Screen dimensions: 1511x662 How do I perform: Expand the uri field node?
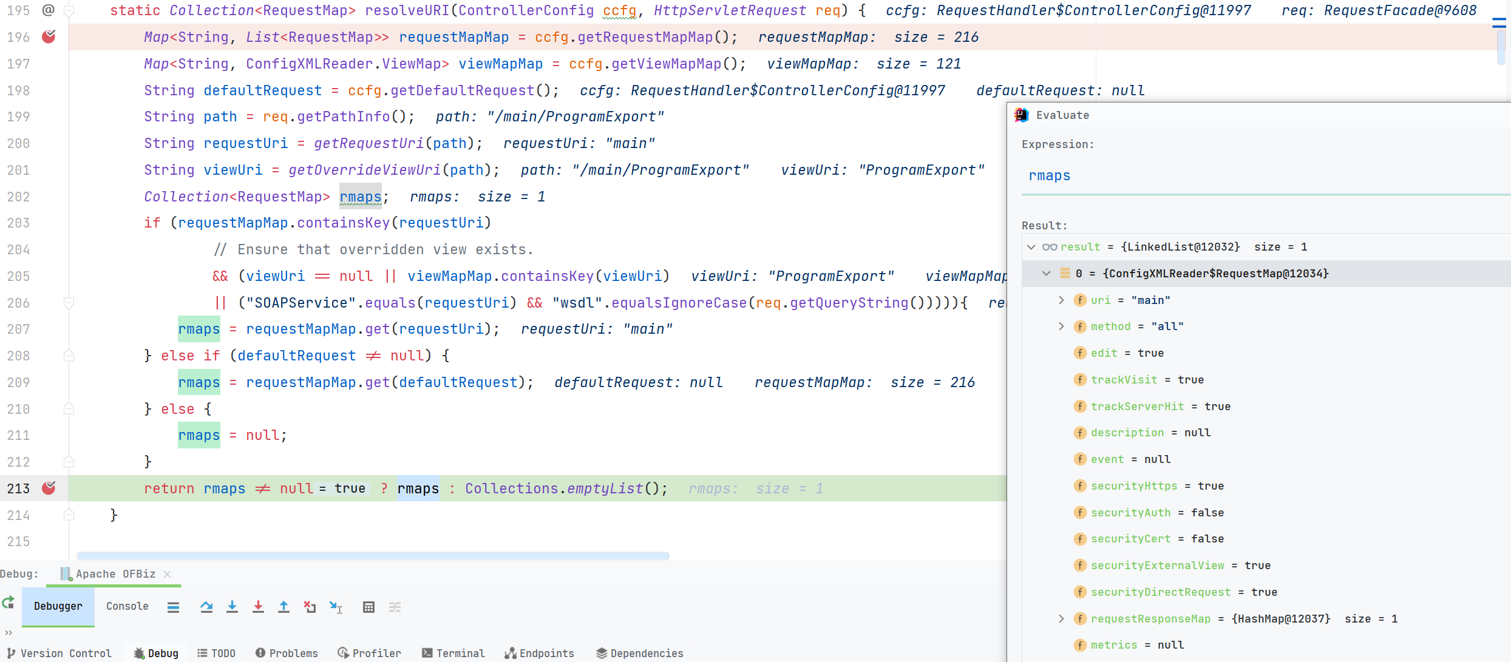1061,300
